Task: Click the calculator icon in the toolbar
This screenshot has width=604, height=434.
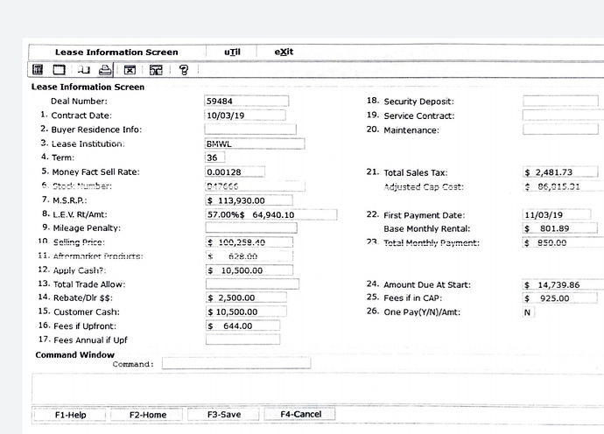Action: coord(39,70)
